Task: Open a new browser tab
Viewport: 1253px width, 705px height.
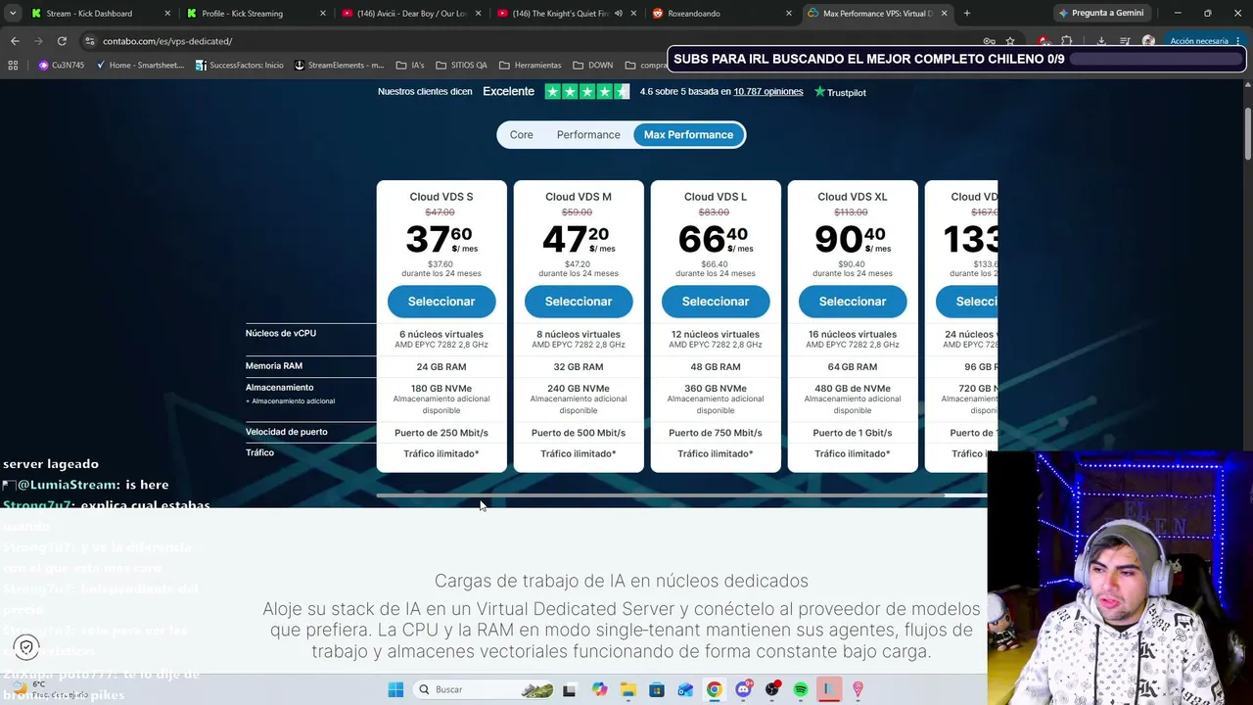Action: (x=967, y=14)
